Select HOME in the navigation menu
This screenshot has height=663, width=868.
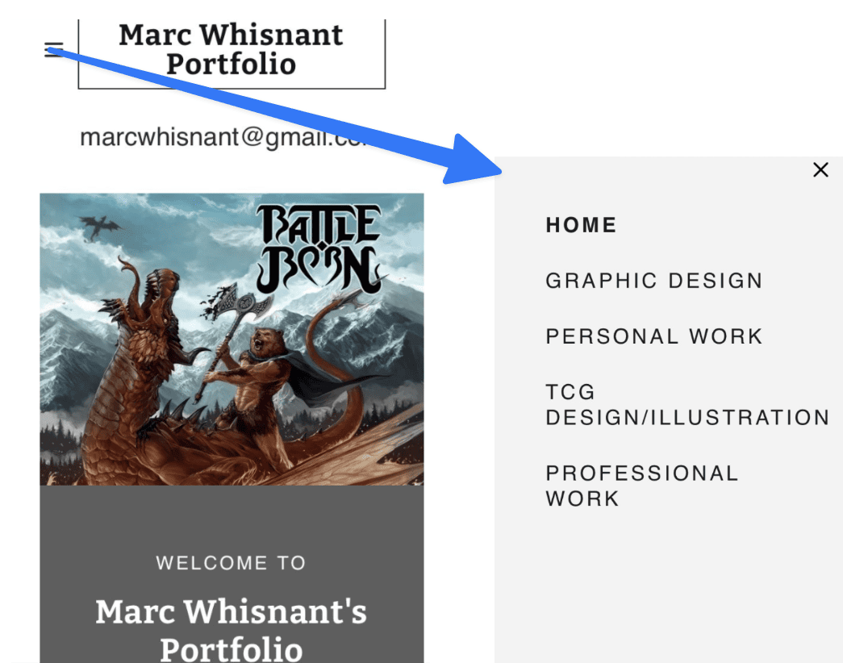[581, 225]
